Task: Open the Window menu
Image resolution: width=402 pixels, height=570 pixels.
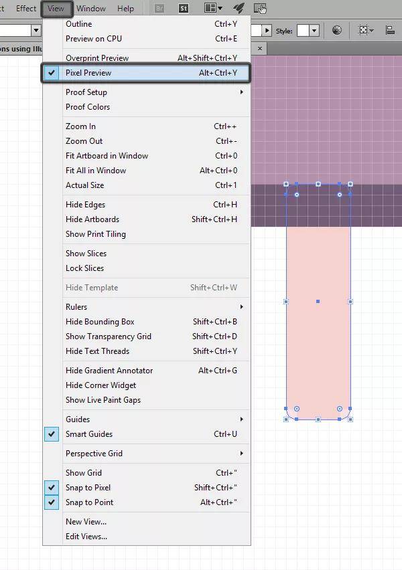Action: 91,8
